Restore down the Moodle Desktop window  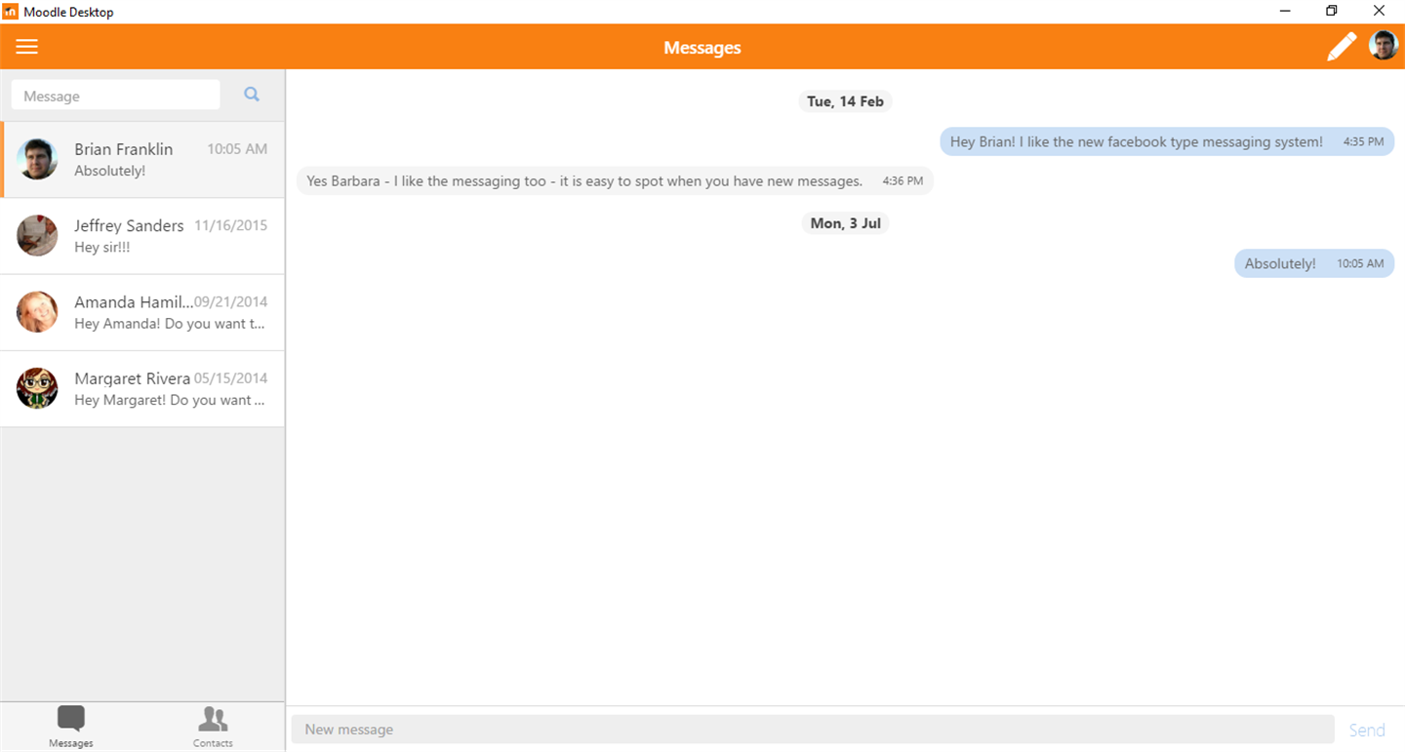[x=1332, y=11]
